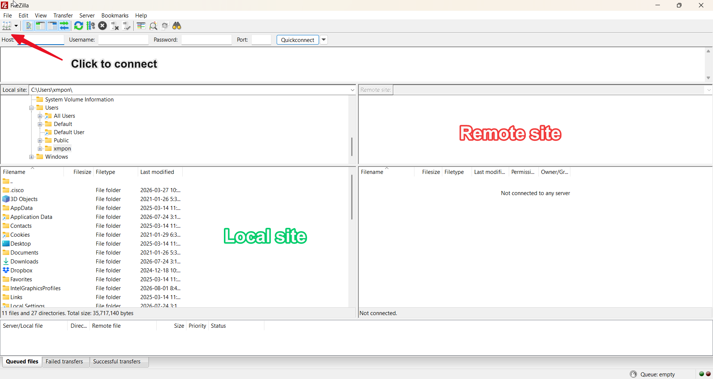This screenshot has height=379, width=713.
Task: Sort local files by Filesize column
Action: 79,172
